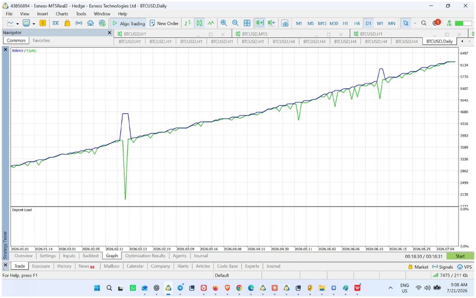Open the File menu
Image resolution: width=476 pixels, height=298 pixels.
[9, 13]
